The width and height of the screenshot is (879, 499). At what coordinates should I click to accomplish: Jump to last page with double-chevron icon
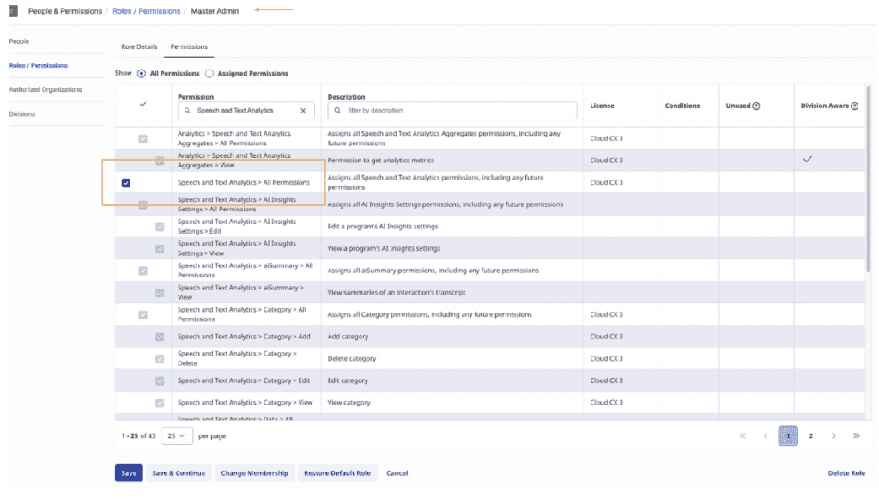click(857, 435)
